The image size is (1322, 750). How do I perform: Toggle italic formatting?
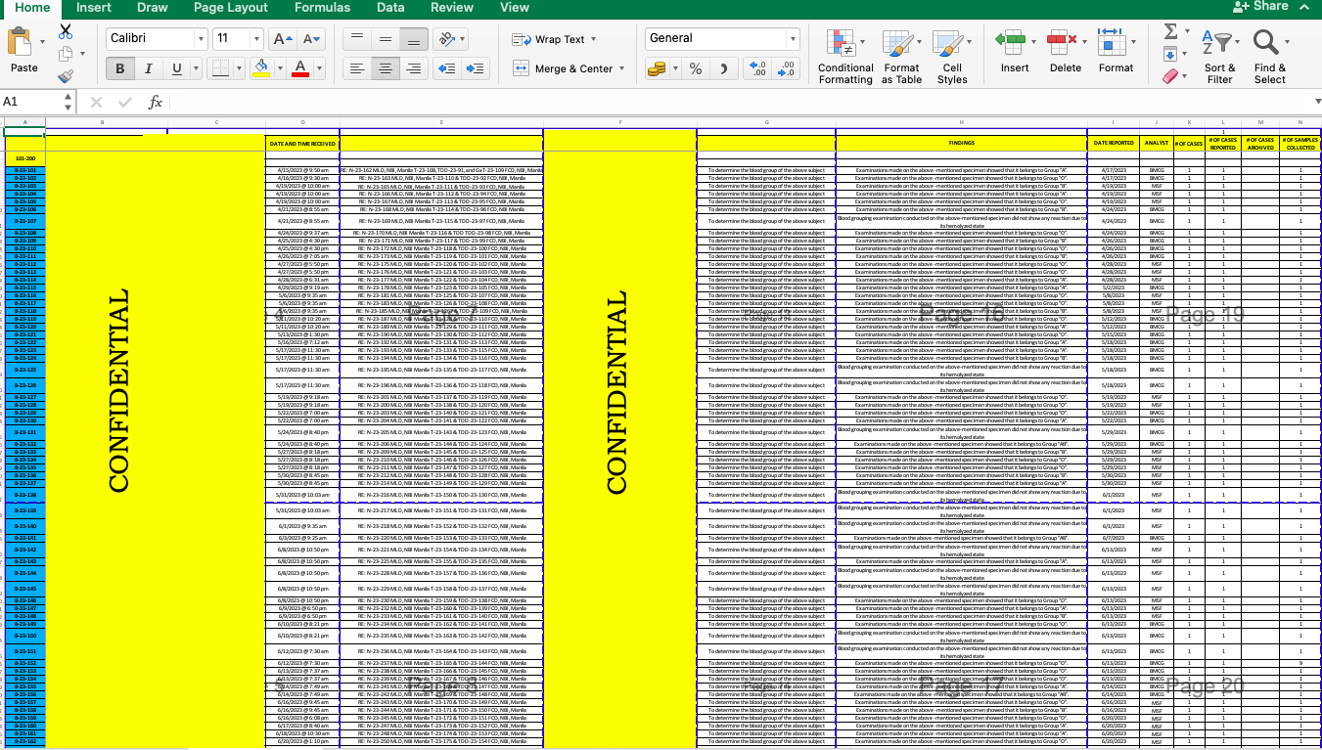(149, 68)
